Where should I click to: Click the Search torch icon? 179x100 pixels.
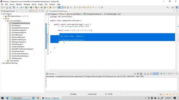[x=53, y=7]
